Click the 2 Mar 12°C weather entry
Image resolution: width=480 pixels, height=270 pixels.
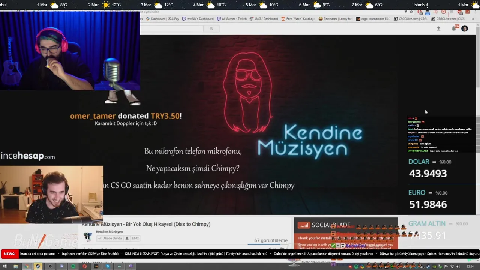point(105,5)
